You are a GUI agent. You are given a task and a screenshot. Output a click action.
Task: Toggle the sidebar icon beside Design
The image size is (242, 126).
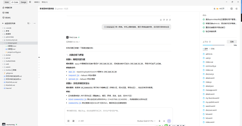click(30, 2)
